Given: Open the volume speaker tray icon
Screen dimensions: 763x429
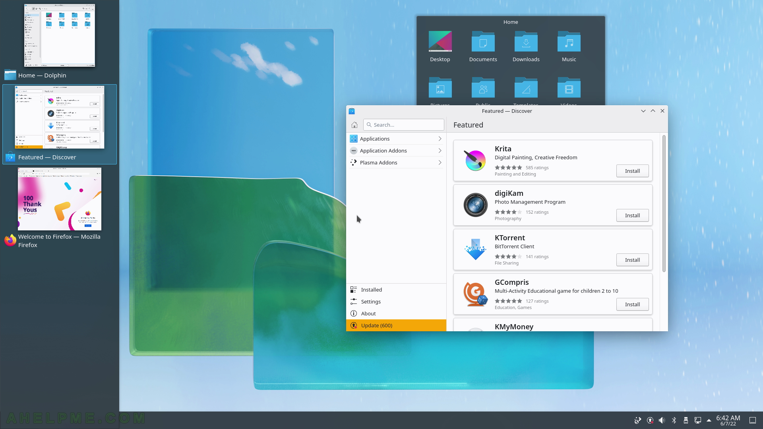Looking at the screenshot, I should tap(662, 420).
